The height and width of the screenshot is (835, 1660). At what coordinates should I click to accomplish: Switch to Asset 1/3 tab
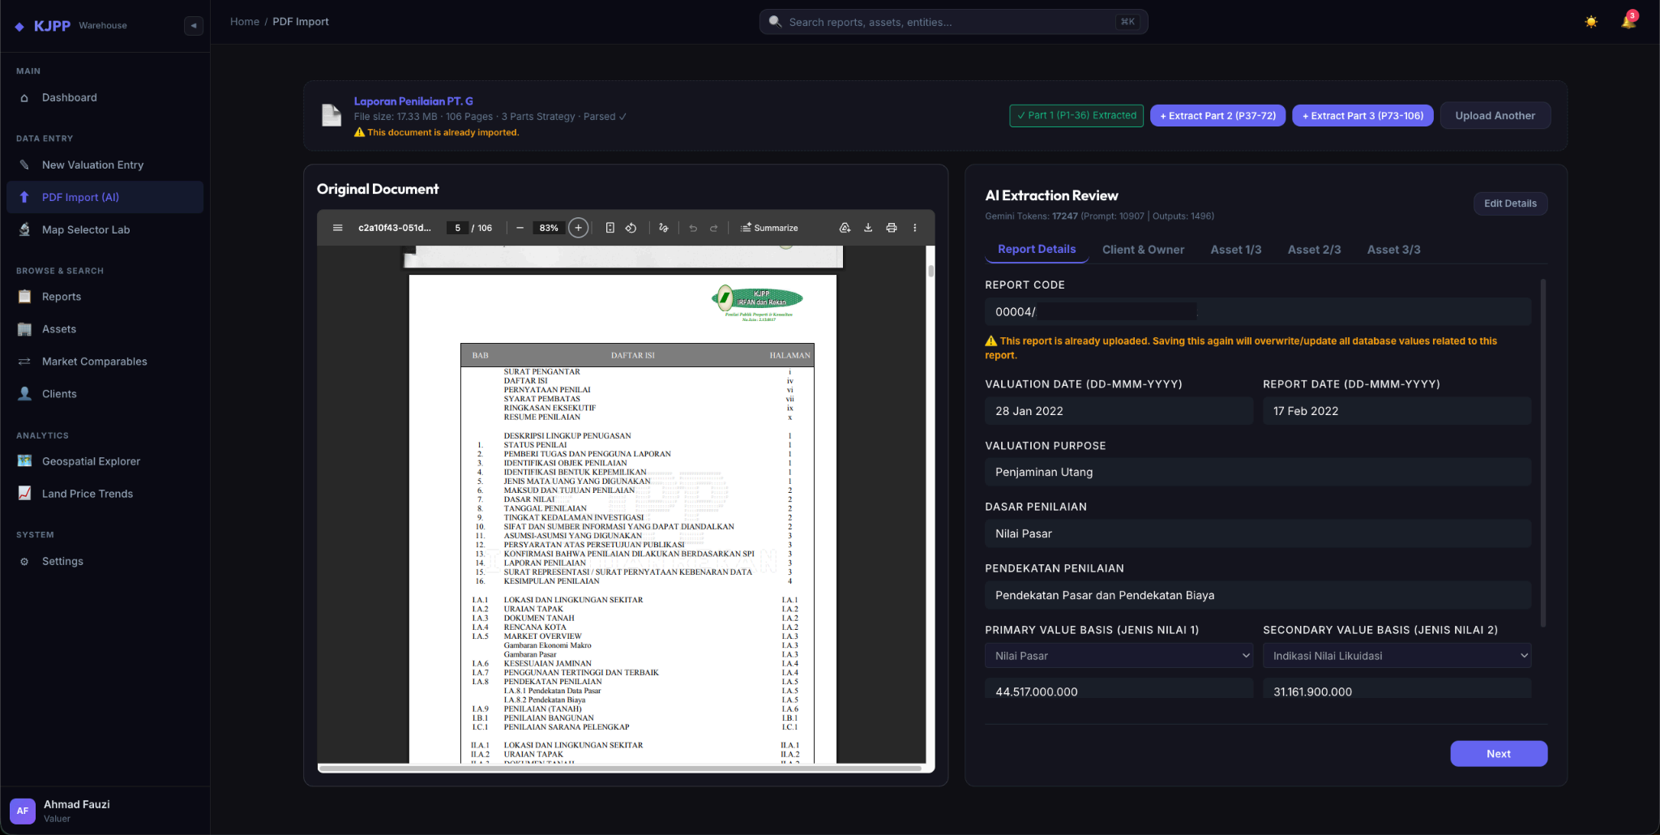[1235, 250]
